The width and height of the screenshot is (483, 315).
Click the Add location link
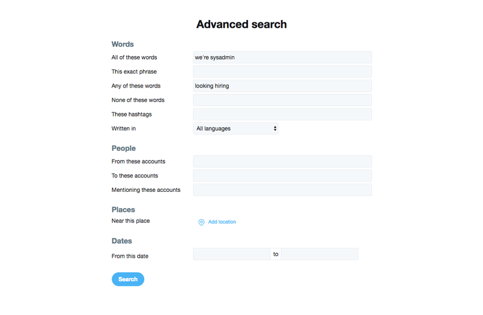(x=222, y=221)
